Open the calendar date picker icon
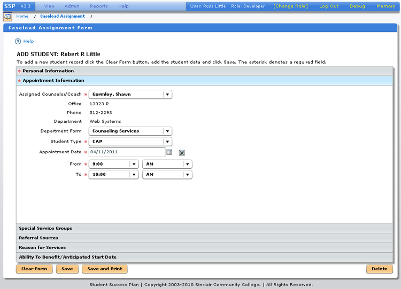 [x=169, y=152]
